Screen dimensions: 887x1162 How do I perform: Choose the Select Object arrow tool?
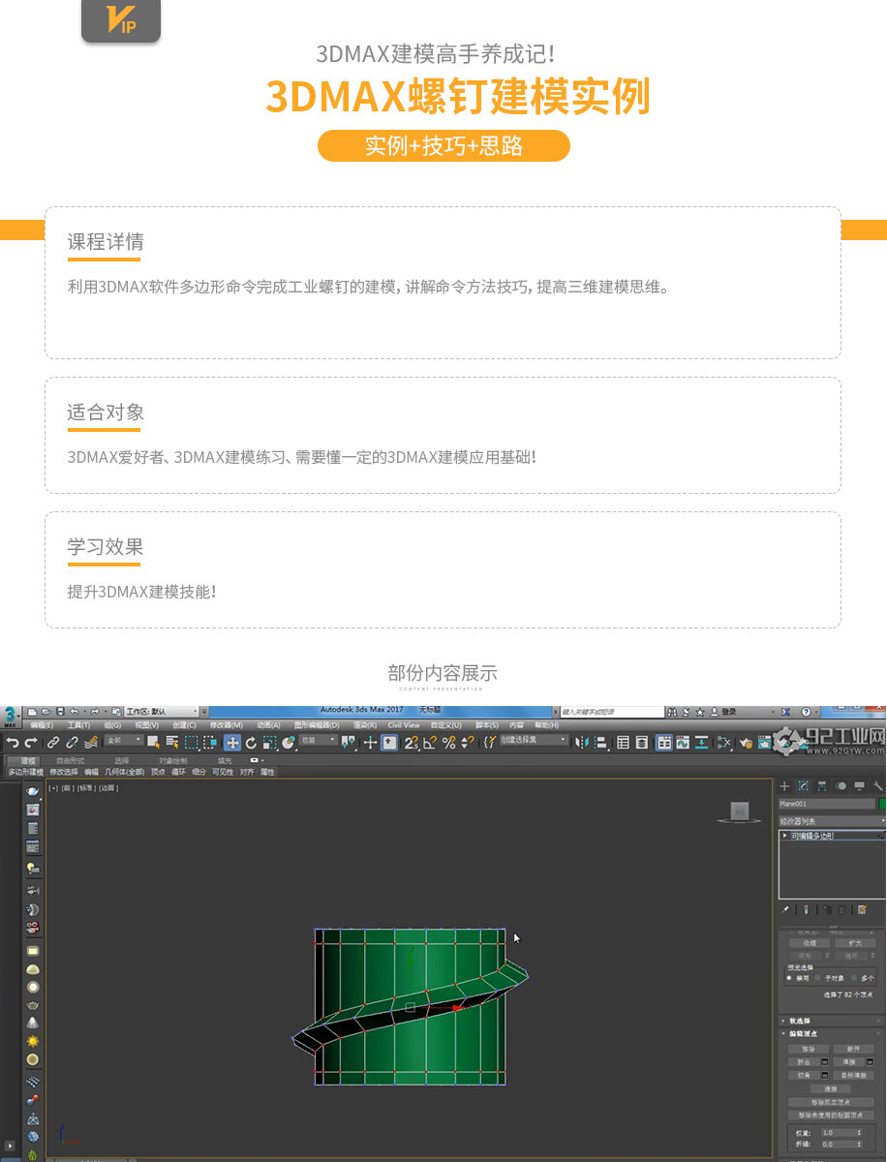point(153,743)
